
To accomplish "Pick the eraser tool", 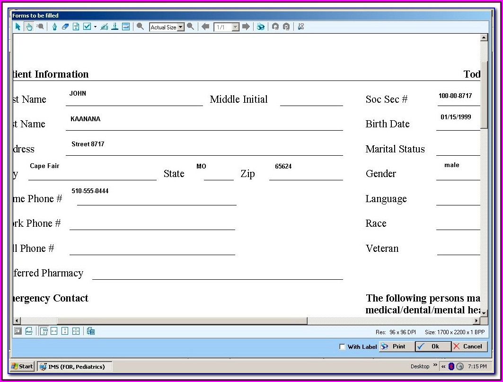I will pos(65,27).
